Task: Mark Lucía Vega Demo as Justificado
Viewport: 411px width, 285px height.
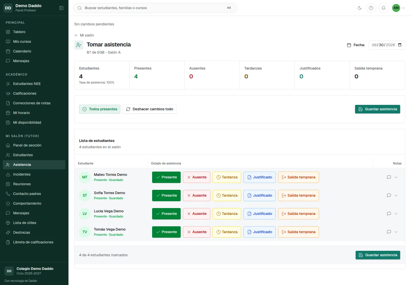Action: pos(259,214)
